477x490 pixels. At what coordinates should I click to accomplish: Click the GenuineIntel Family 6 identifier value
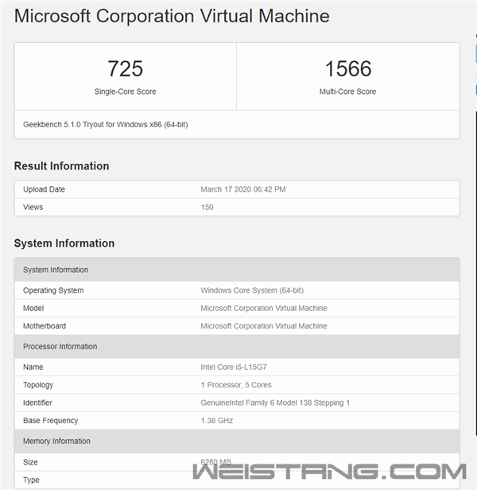pyautogui.click(x=275, y=402)
